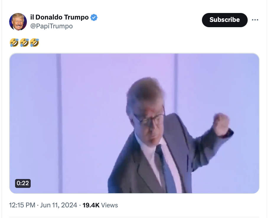Screen dimensions: 271x218
Task: Click the blue verified checkmark badge
Action: click(x=94, y=17)
